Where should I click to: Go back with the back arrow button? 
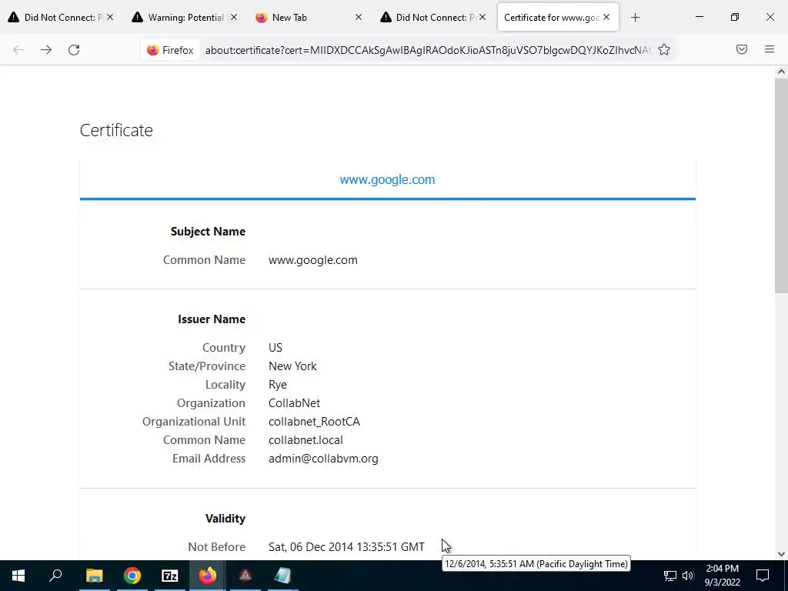[x=18, y=50]
